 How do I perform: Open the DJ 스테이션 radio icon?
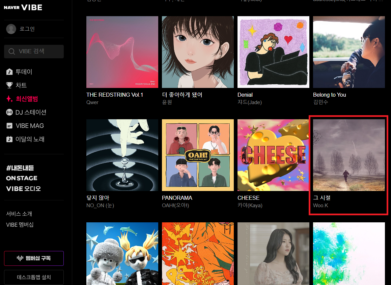pos(9,112)
